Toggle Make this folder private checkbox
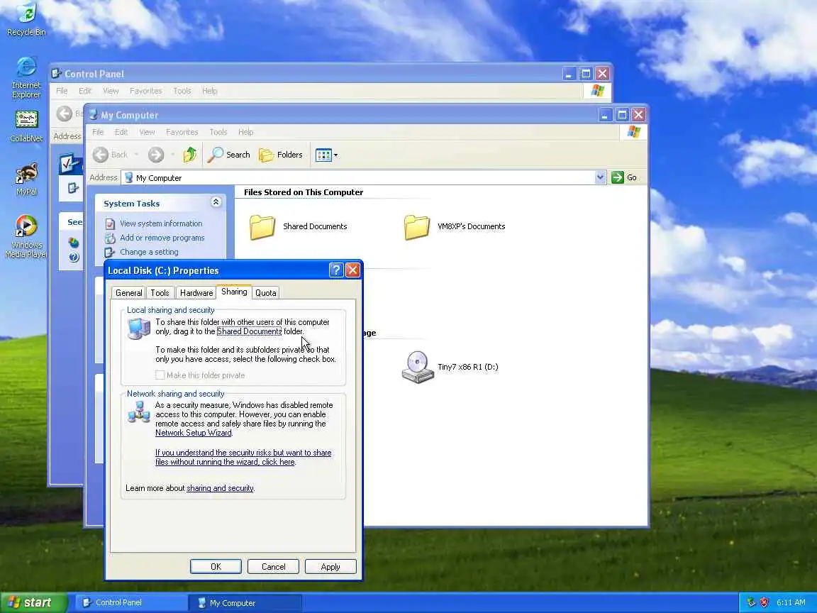 tap(160, 375)
